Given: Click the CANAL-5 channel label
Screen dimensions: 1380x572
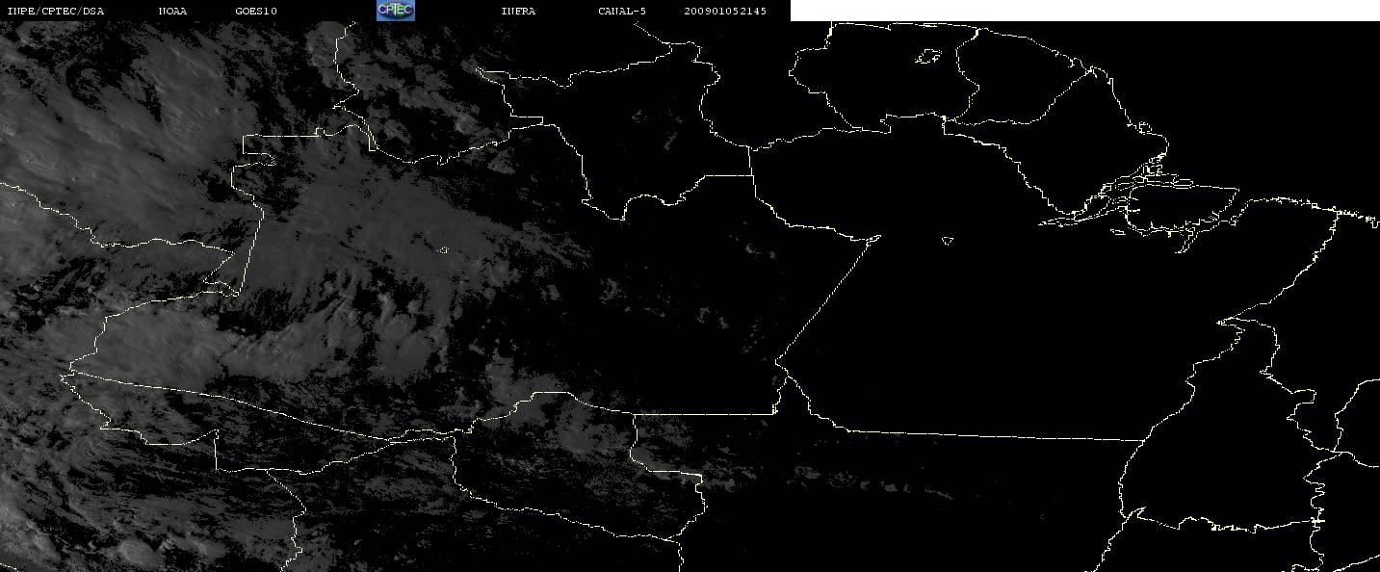Looking at the screenshot, I should (x=621, y=12).
